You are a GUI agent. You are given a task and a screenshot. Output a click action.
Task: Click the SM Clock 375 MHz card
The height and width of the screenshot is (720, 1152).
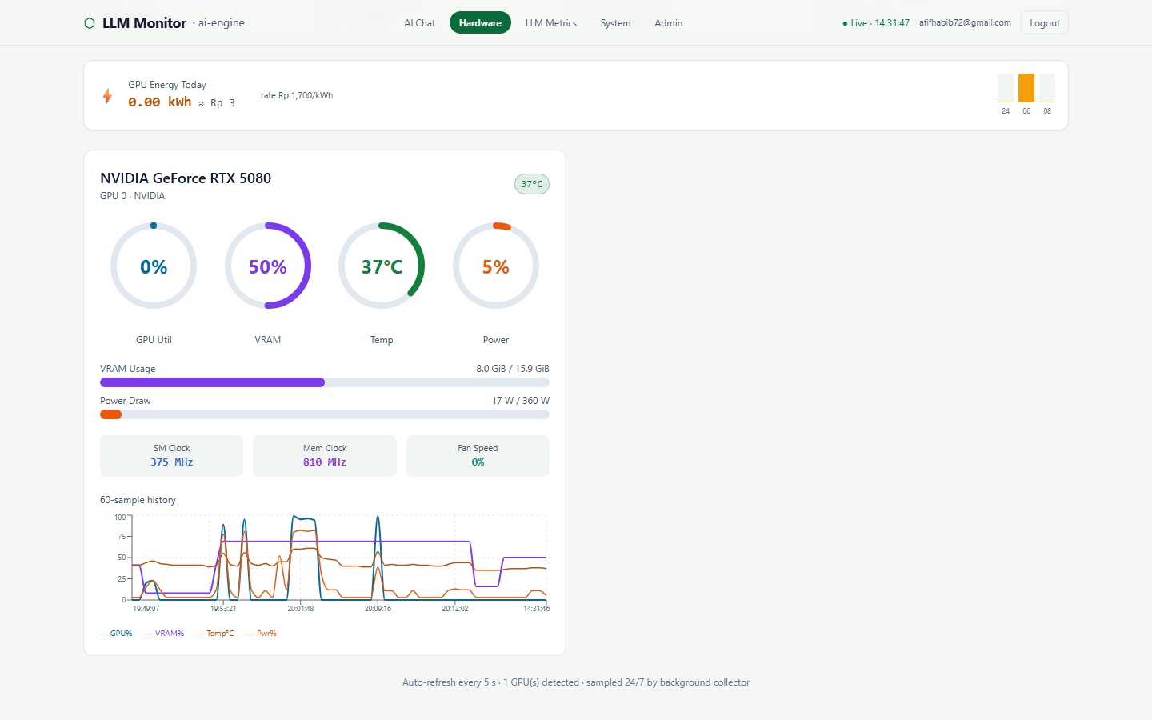172,456
